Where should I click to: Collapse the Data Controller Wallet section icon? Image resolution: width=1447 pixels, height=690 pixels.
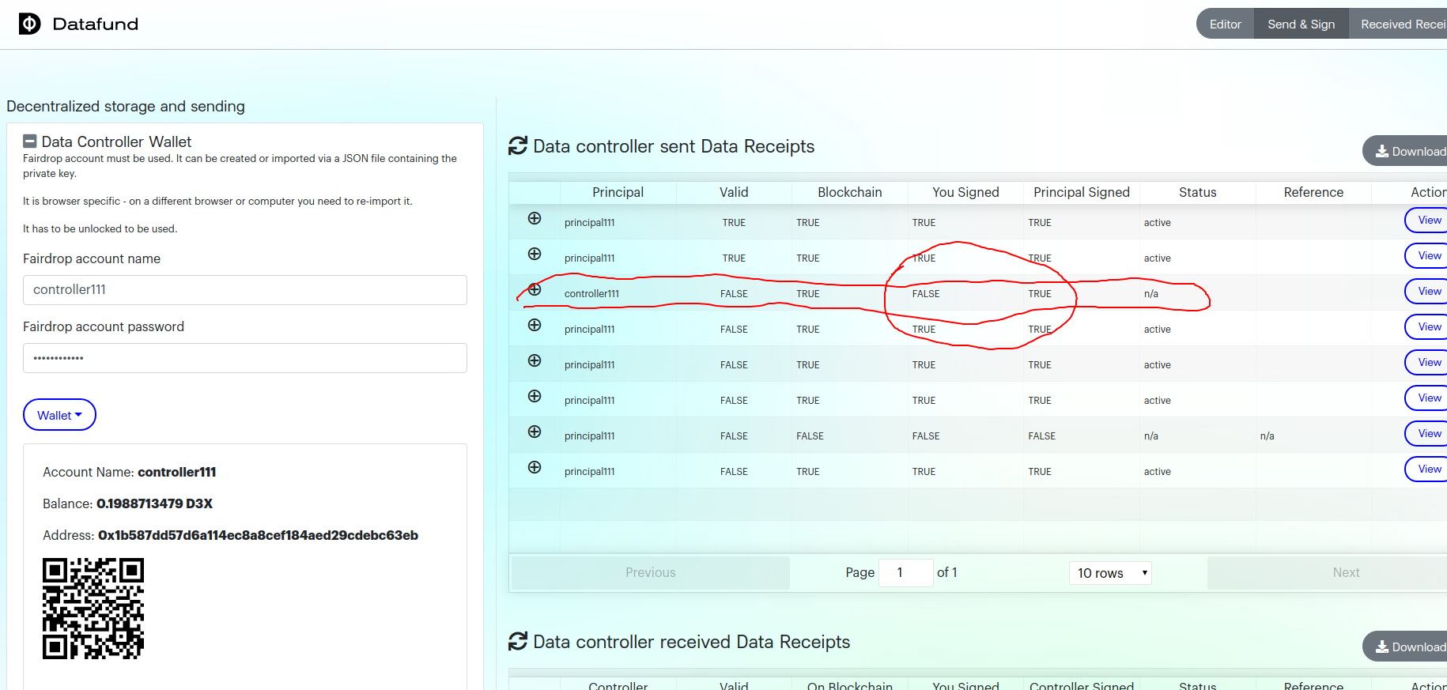click(x=30, y=141)
